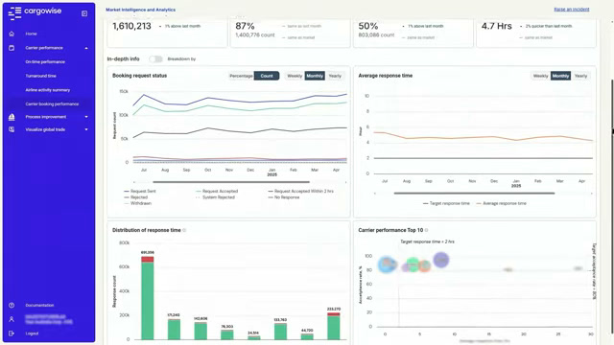The width and height of the screenshot is (614, 345).
Task: Open Turnaround time page
Action: pos(40,76)
